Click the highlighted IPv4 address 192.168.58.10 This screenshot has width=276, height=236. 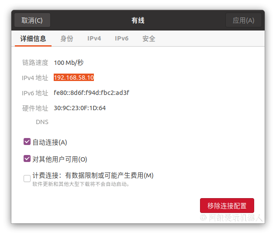(x=74, y=78)
